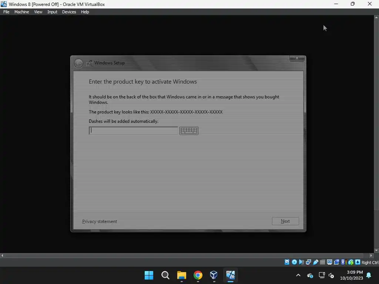Image resolution: width=379 pixels, height=284 pixels.
Task: Open the Windows Start menu
Action: [x=149, y=275]
